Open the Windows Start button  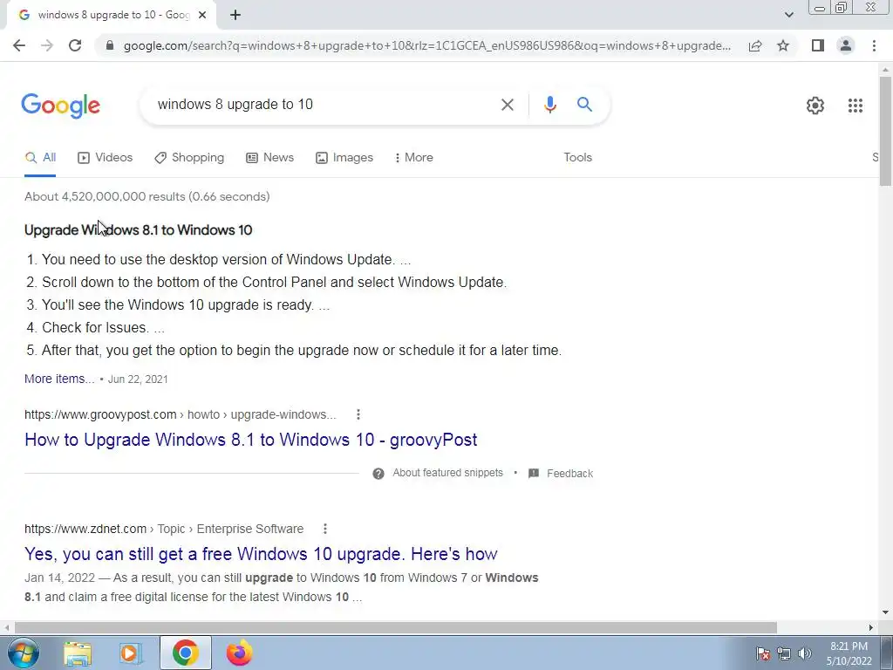click(x=22, y=653)
